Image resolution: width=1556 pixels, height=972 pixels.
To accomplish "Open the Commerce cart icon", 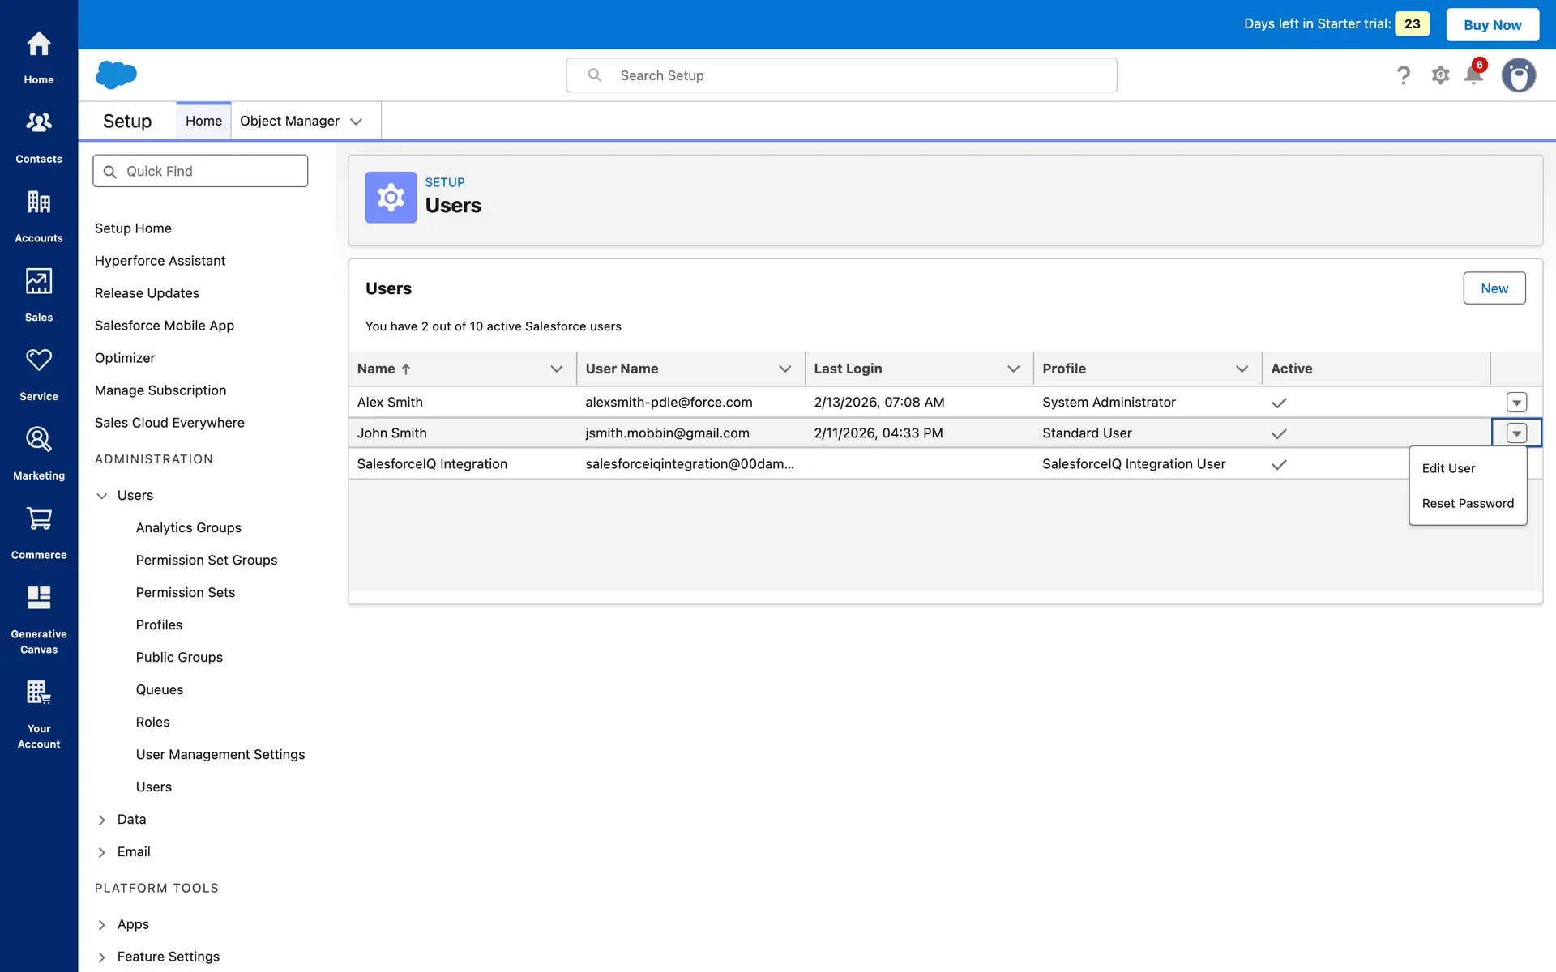I will (39, 519).
